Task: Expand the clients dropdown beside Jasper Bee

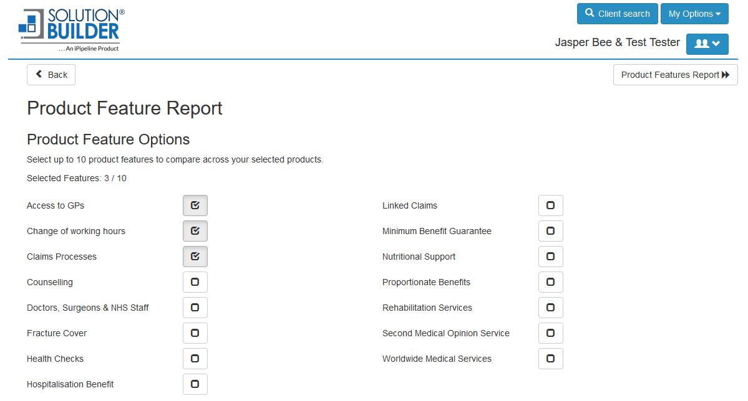Action: pyautogui.click(x=707, y=44)
